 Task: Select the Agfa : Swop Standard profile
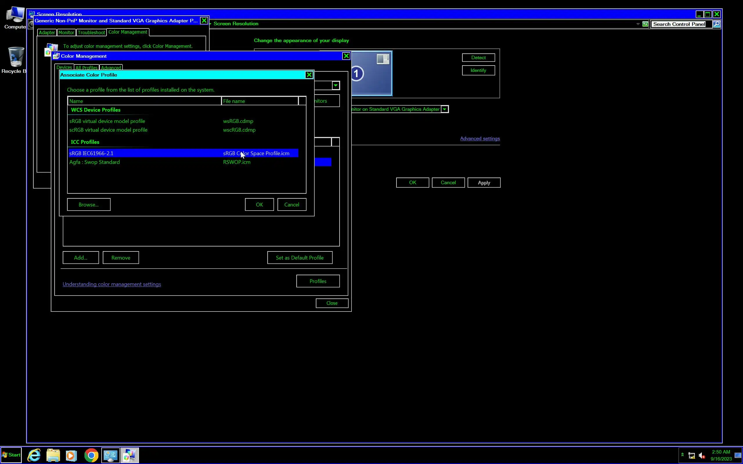tap(95, 162)
